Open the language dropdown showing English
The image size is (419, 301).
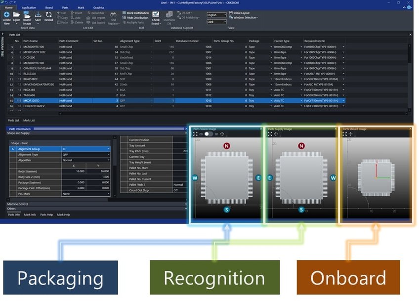click(x=216, y=15)
